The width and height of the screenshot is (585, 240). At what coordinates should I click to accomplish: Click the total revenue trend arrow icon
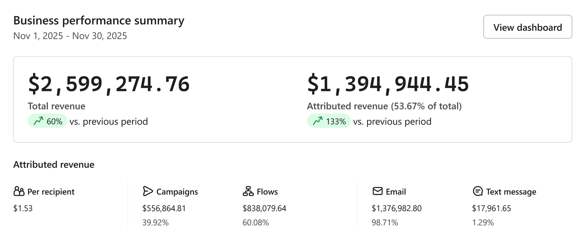pos(38,121)
